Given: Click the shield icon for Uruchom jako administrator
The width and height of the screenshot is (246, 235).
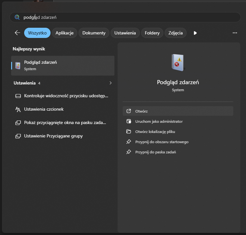Looking at the screenshot, I should [129, 121].
